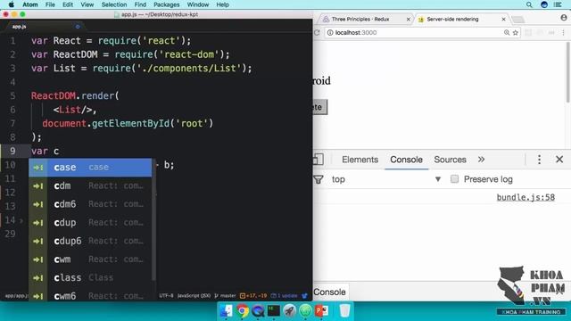Select the Console drawer tab at bottom

click(x=329, y=292)
